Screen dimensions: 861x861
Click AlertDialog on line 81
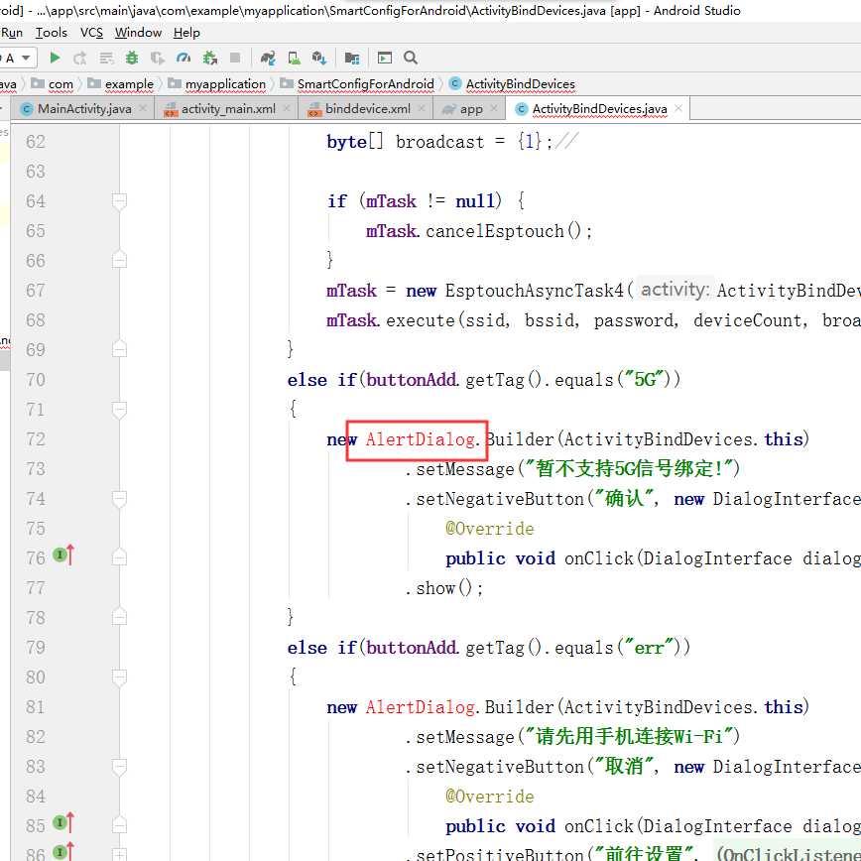[420, 706]
